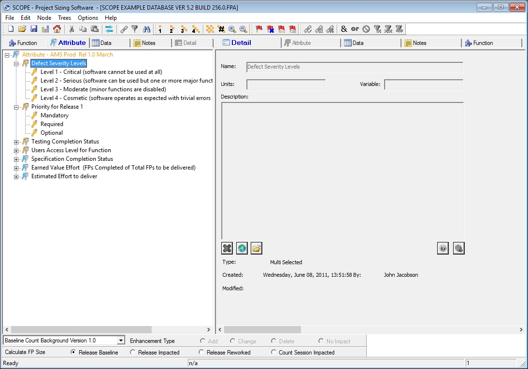Select the Count Session Impacted option

click(274, 353)
